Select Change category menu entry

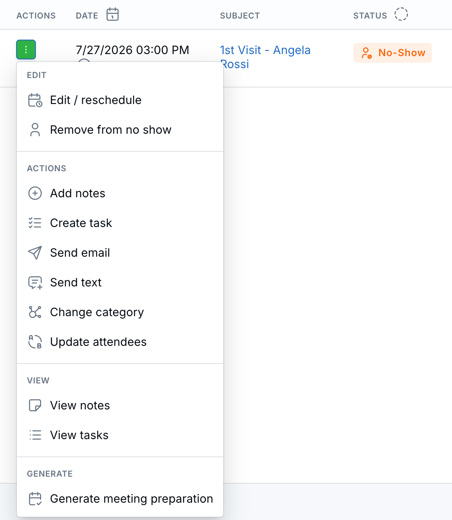tap(120, 312)
